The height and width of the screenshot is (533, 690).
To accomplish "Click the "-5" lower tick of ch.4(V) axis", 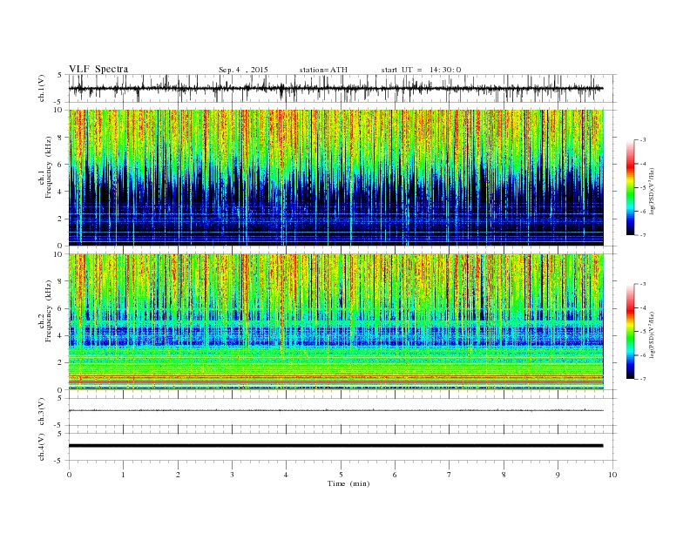I will 58,461.
